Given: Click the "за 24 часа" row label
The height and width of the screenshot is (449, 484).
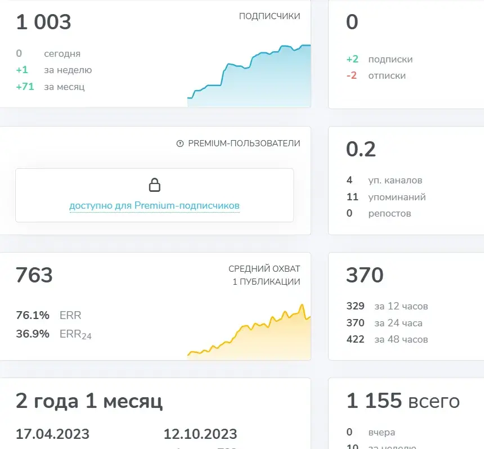Looking at the screenshot, I should 398,323.
